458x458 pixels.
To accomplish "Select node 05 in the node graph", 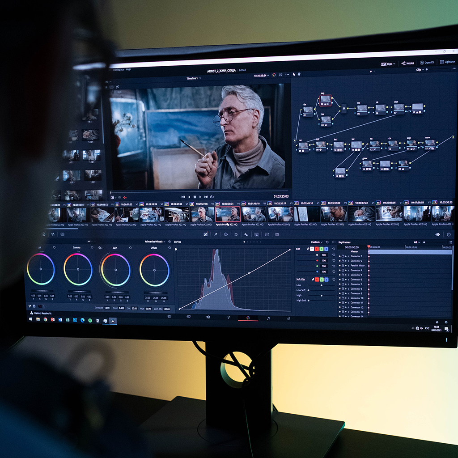I will click(x=362, y=109).
